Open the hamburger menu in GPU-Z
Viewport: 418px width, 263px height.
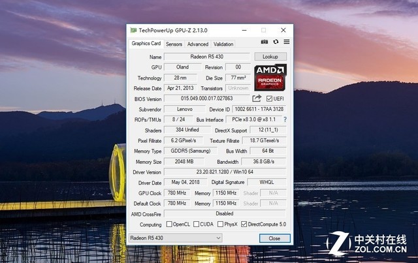tap(287, 42)
